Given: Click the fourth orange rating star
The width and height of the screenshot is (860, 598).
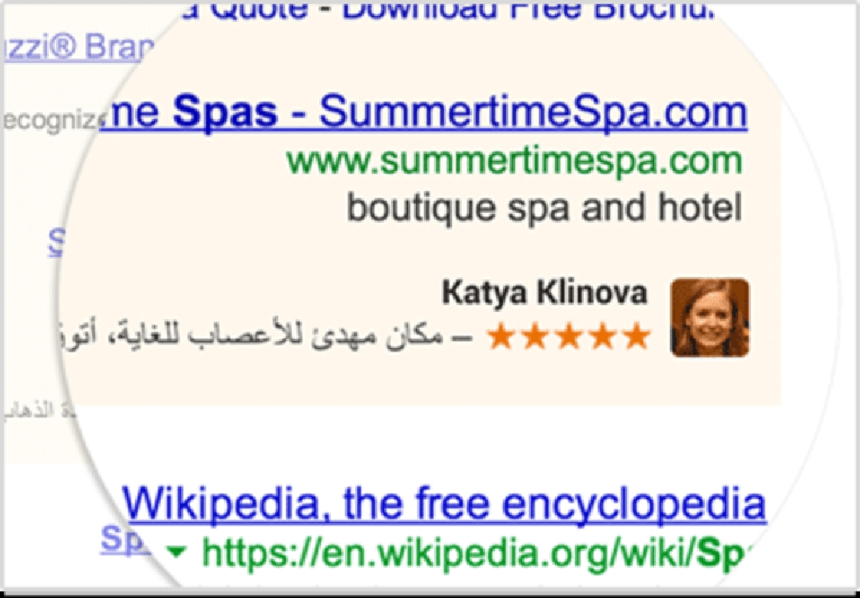Looking at the screenshot, I should click(603, 336).
